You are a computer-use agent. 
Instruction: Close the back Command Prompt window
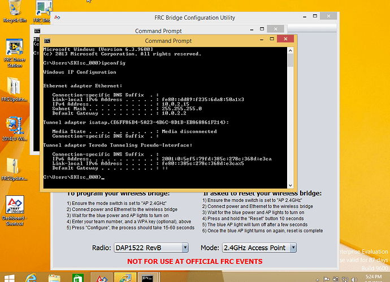(x=276, y=29)
